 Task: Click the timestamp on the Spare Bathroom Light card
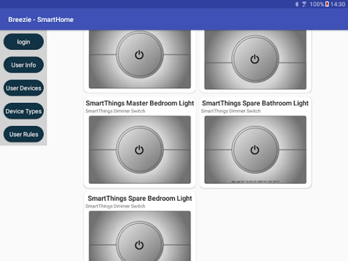[255, 182]
